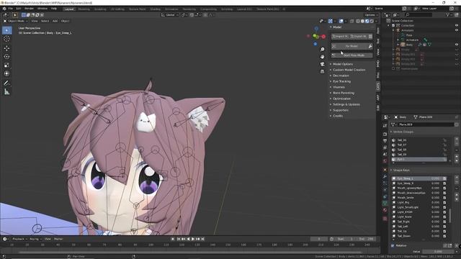Screen dimensions: 461x259
Task: Click the remove shape key minus button
Action: pyautogui.click(x=457, y=183)
